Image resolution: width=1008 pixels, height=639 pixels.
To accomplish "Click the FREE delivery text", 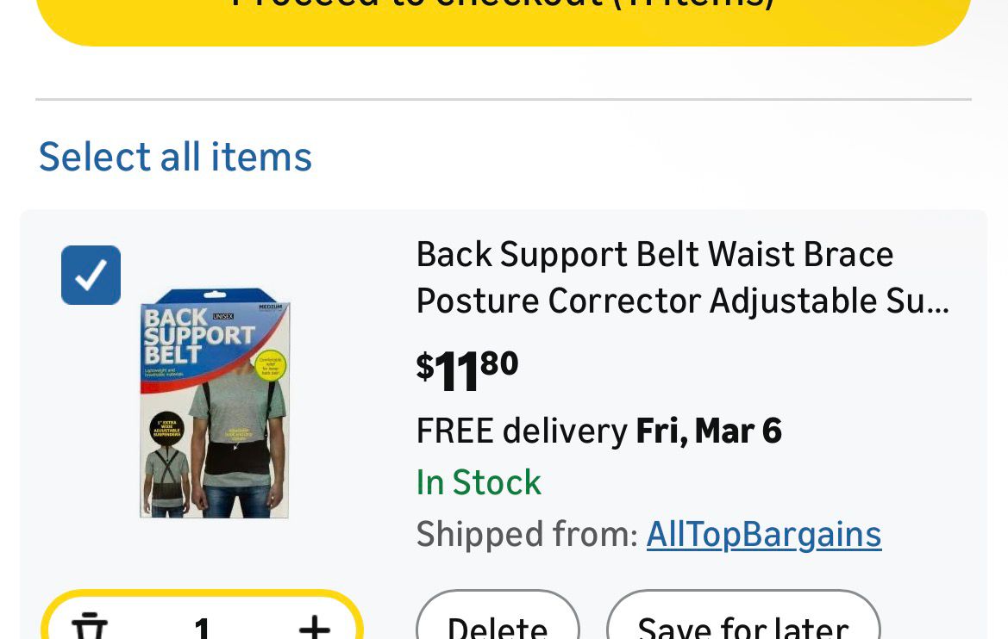I will pos(522,431).
